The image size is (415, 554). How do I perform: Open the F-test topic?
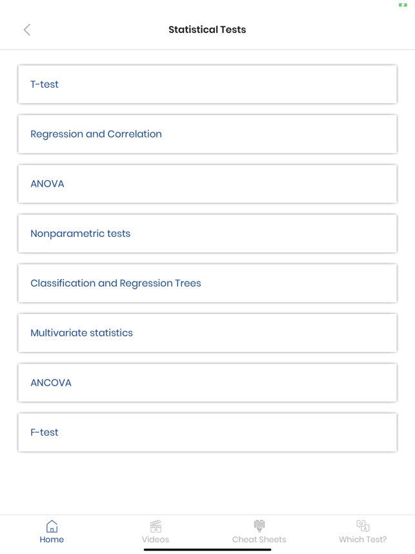(207, 433)
